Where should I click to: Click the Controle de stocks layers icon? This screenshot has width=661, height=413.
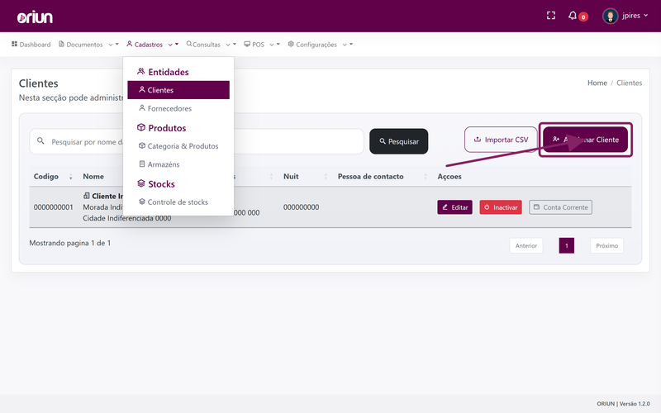(x=142, y=202)
